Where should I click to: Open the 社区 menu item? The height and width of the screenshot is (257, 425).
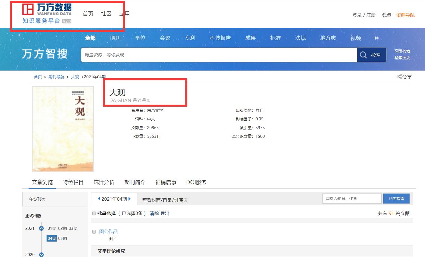[x=106, y=13]
